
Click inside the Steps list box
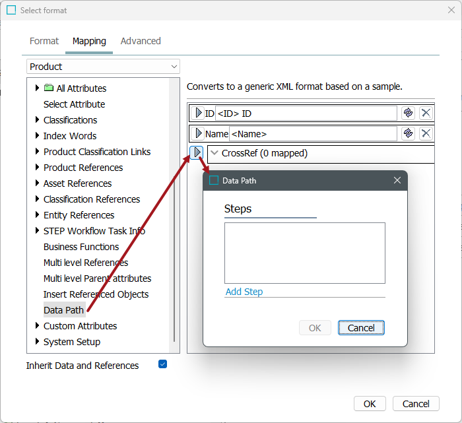pyautogui.click(x=305, y=253)
